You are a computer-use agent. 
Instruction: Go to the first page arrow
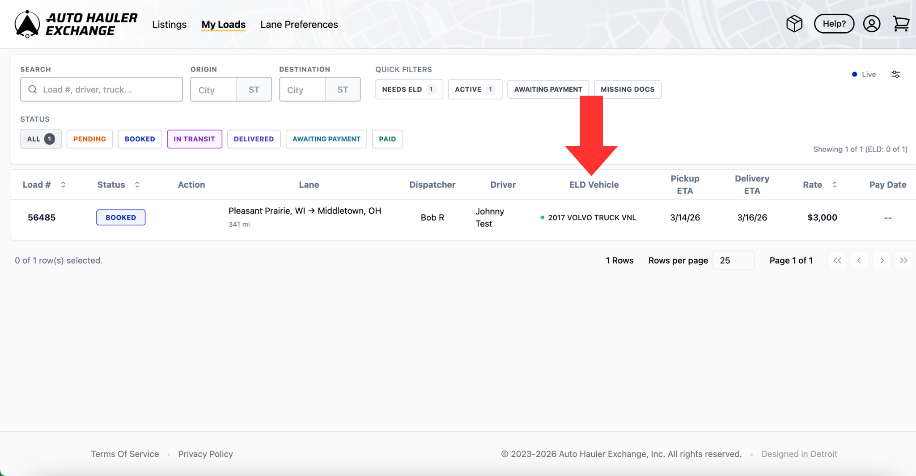coord(837,261)
